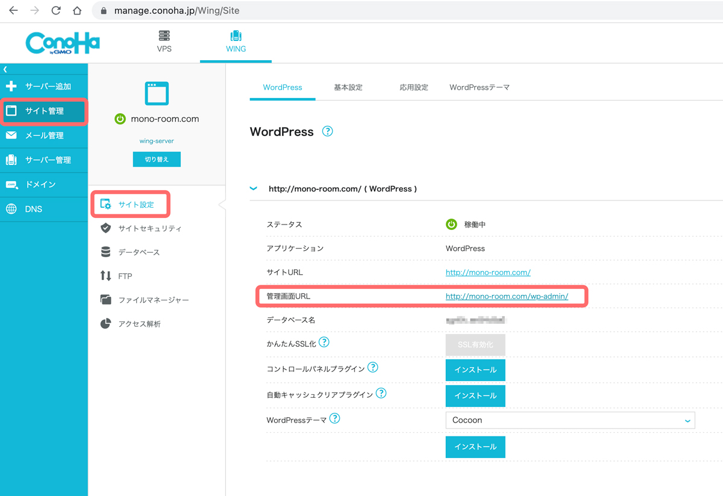Switch to the 基本設定 tab

pos(348,87)
